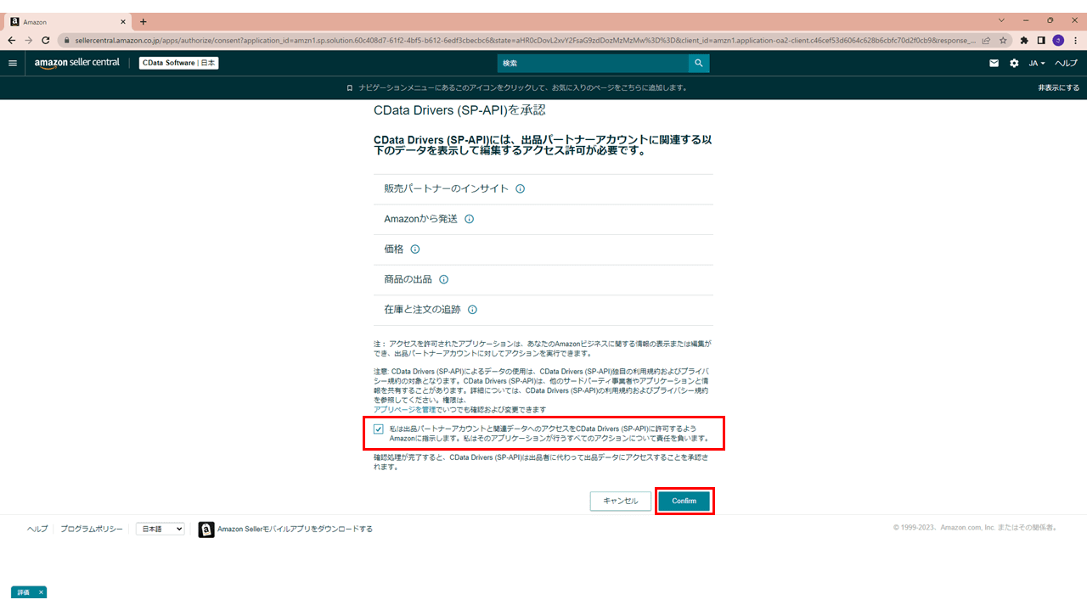This screenshot has height=611, width=1087.
Task: Click the Amazonから発送 label
Action: tap(420, 219)
